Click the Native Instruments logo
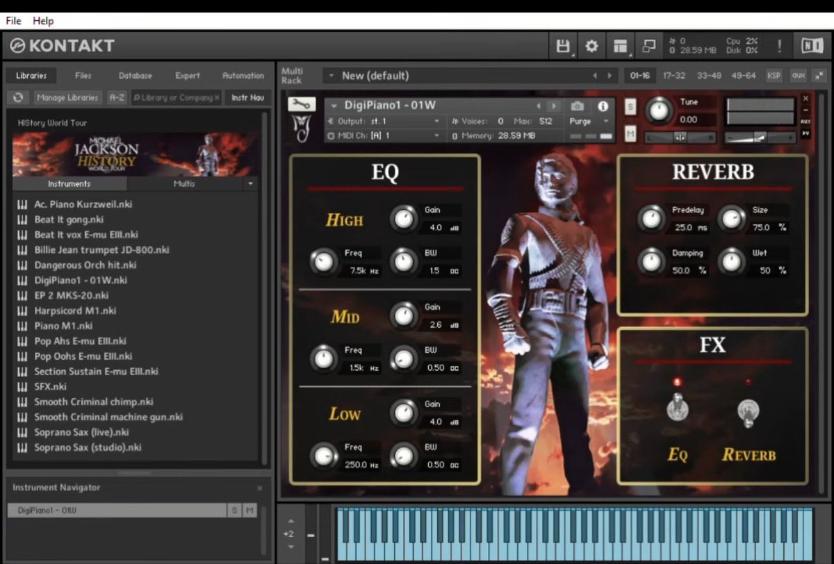Image resolution: width=834 pixels, height=564 pixels. [811, 47]
